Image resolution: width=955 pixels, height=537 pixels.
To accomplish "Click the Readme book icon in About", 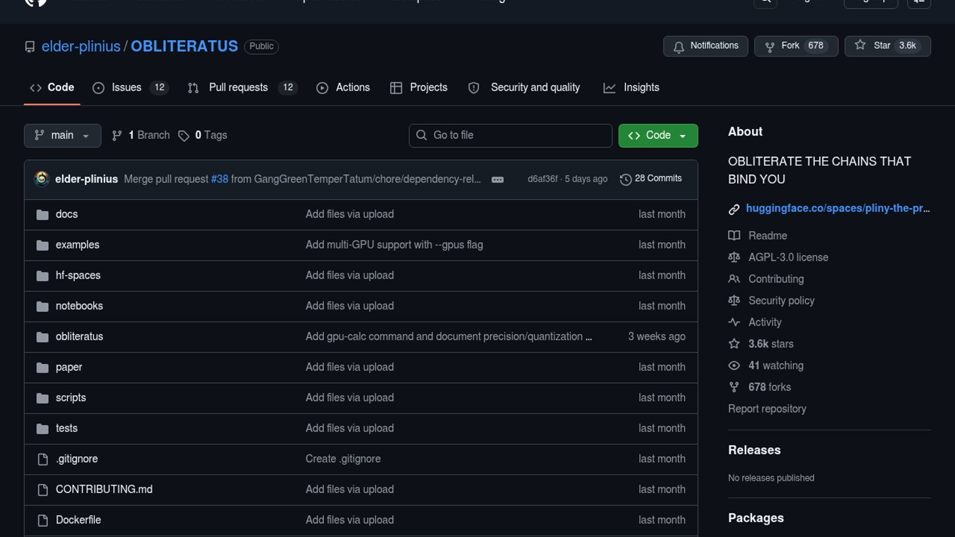I will pos(734,236).
